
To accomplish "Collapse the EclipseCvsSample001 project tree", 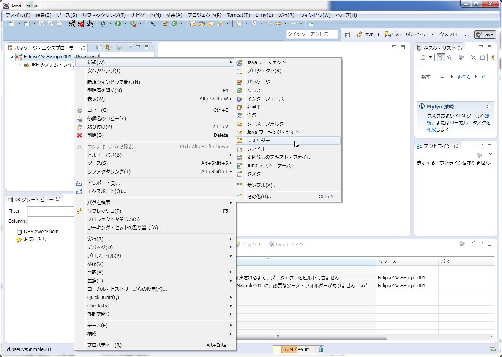I will click(12, 57).
